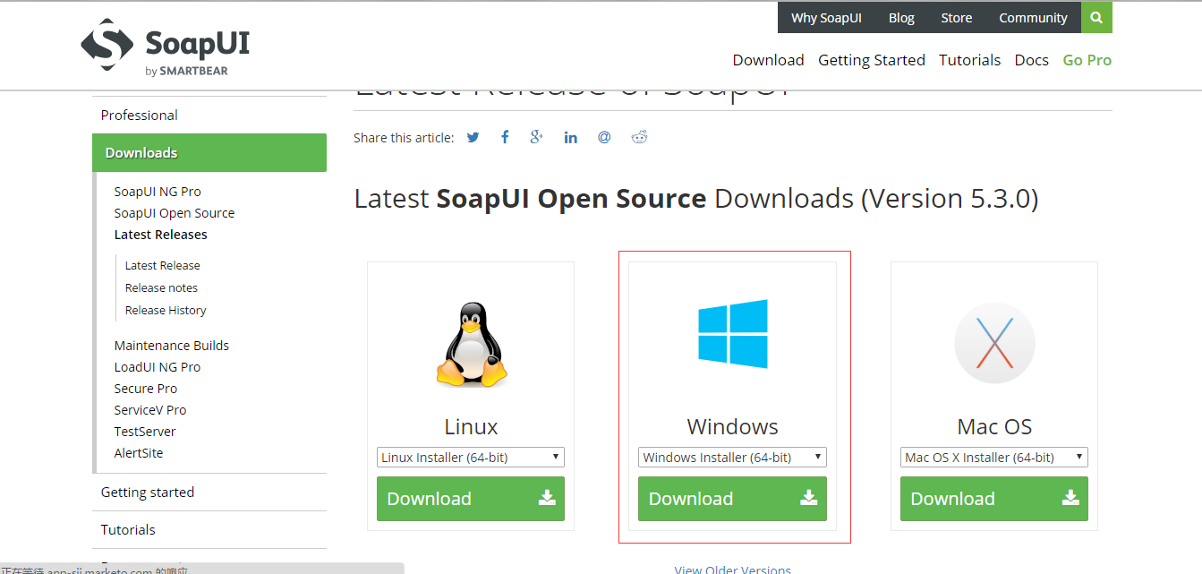The width and height of the screenshot is (1202, 574).
Task: Click the Windows logo image
Action: (733, 334)
